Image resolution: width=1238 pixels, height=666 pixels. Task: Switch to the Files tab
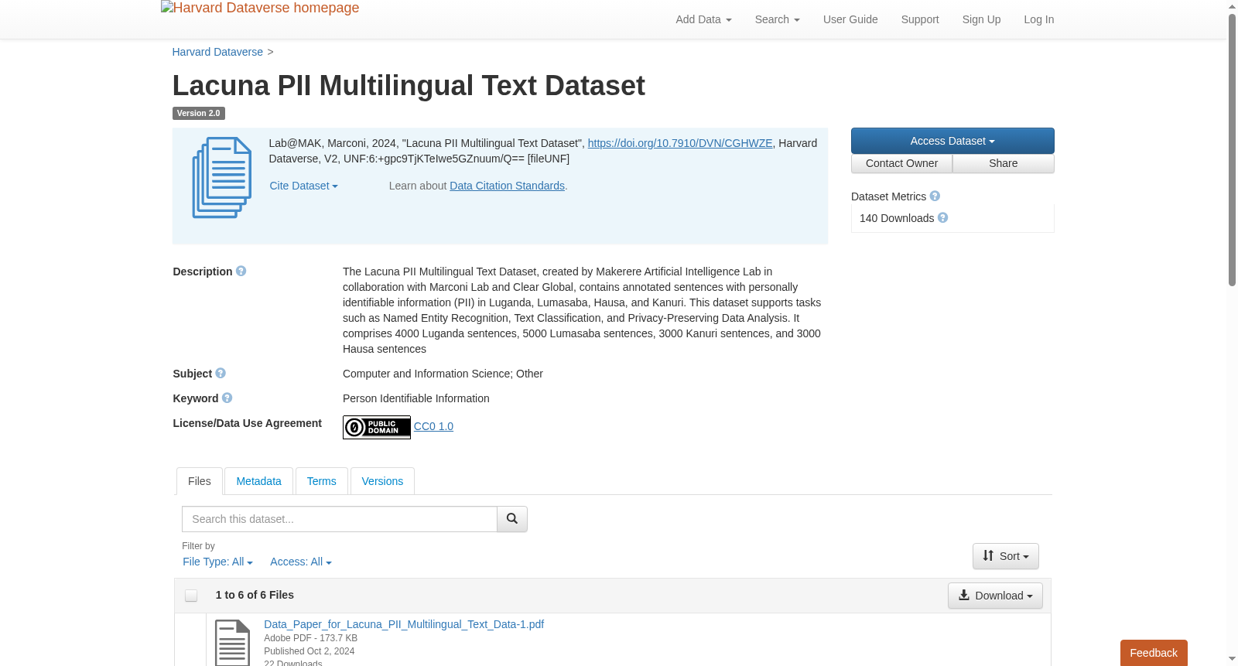(200, 481)
